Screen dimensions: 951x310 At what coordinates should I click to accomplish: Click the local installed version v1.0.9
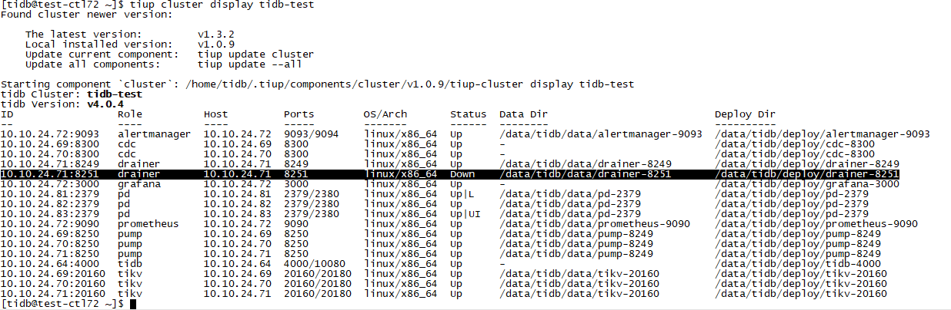[x=215, y=45]
